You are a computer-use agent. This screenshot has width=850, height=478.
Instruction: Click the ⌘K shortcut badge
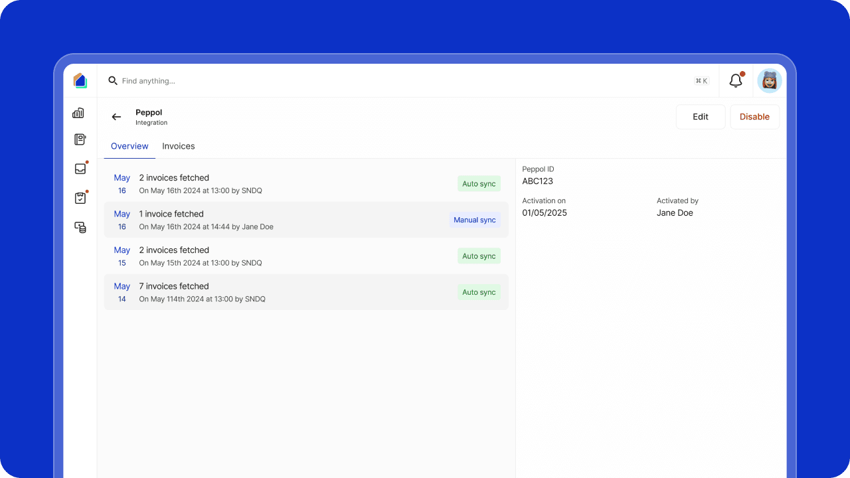coord(701,81)
